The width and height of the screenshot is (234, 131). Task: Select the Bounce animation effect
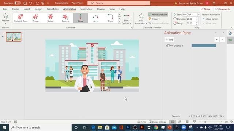[x=65, y=18]
